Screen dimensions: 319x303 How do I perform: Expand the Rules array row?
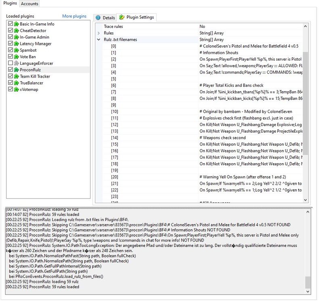point(99,33)
